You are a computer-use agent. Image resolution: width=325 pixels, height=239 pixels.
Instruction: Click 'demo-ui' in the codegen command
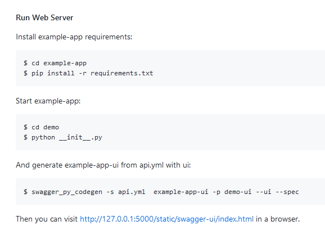tap(238, 192)
